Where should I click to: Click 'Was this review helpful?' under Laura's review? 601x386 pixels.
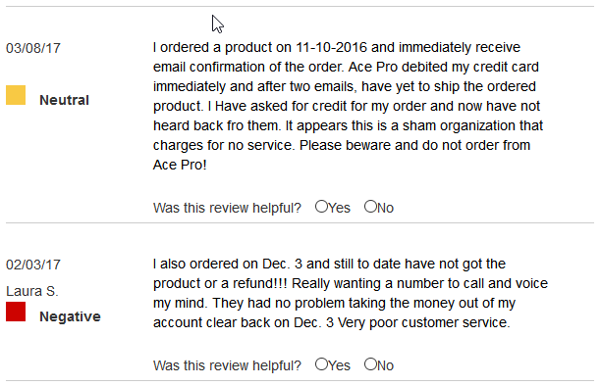tap(227, 365)
